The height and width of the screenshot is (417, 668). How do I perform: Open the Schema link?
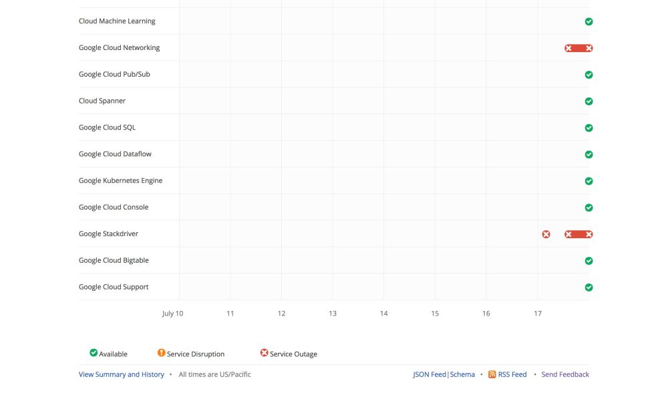click(x=462, y=374)
